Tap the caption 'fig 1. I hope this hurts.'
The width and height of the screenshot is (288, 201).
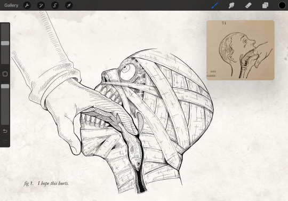46,183
